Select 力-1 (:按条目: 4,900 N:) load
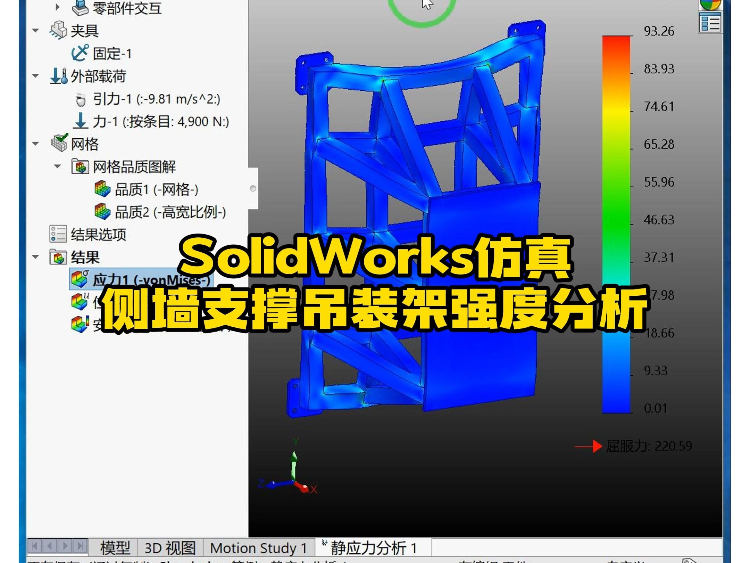Viewport: 750px width, 563px height. click(161, 122)
